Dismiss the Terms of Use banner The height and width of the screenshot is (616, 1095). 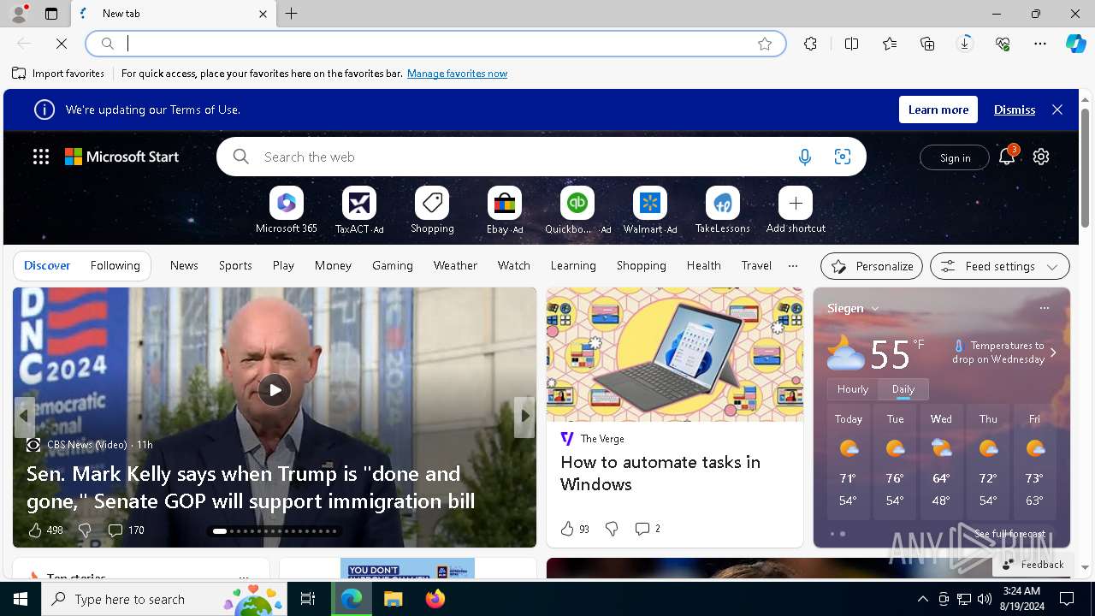[x=1015, y=110]
